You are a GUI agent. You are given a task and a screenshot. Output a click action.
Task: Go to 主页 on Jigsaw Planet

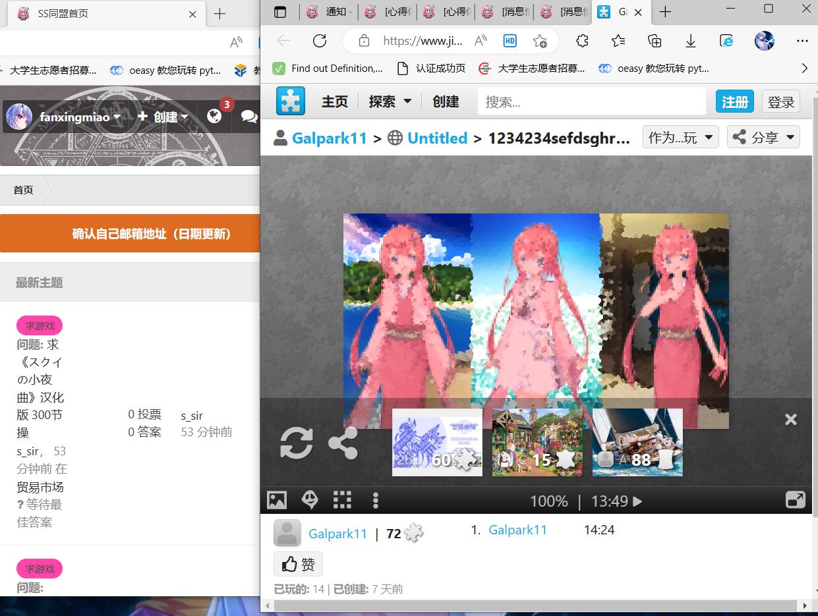tap(335, 101)
